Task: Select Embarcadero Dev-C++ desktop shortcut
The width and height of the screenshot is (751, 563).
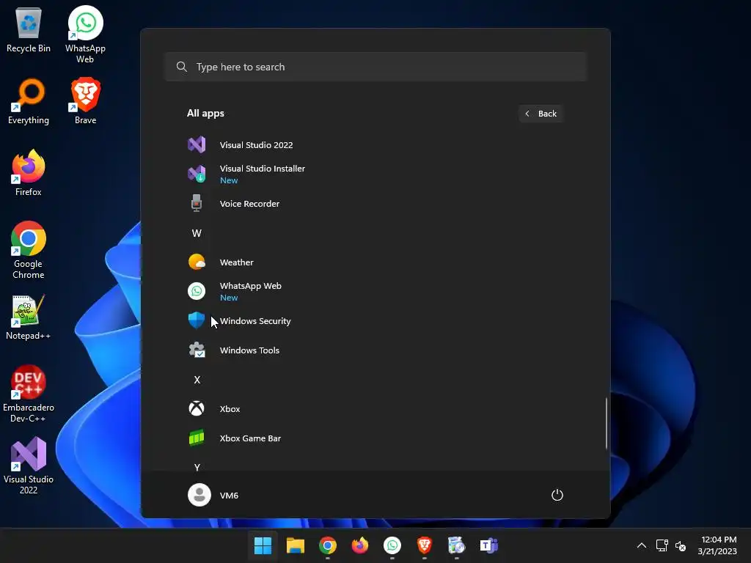Action: point(29,394)
